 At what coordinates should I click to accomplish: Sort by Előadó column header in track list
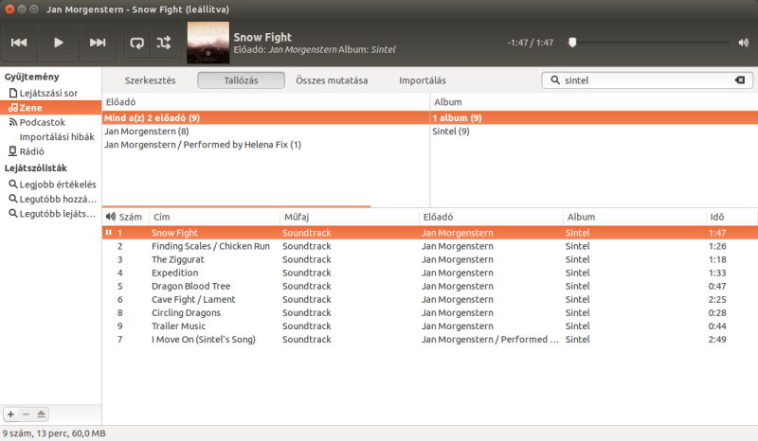click(491, 217)
